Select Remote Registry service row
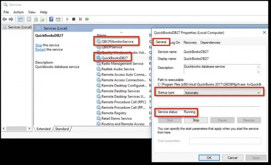 point(114,113)
